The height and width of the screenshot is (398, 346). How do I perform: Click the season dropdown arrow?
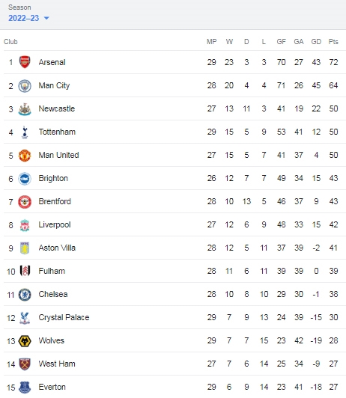click(46, 18)
